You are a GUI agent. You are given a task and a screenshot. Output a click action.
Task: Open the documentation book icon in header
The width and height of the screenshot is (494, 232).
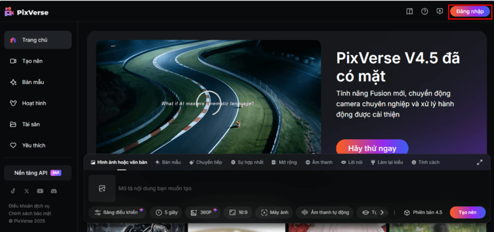[409, 12]
